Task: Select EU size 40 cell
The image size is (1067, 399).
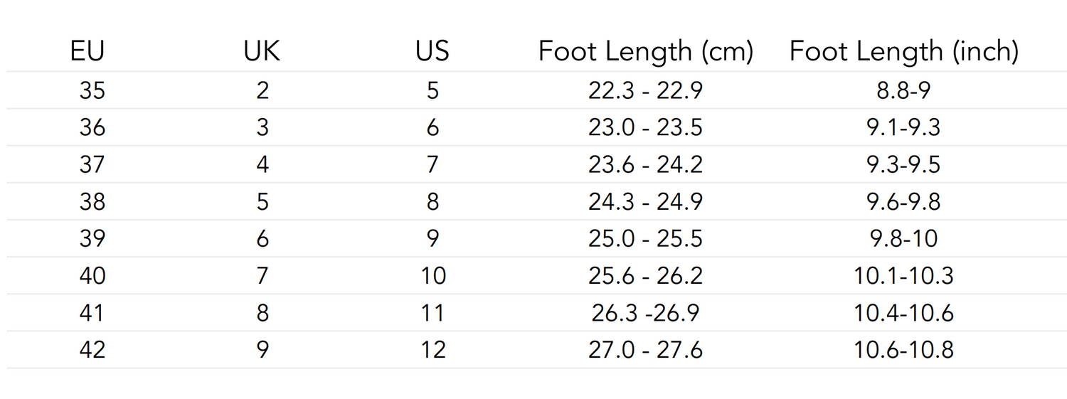Action: [92, 276]
